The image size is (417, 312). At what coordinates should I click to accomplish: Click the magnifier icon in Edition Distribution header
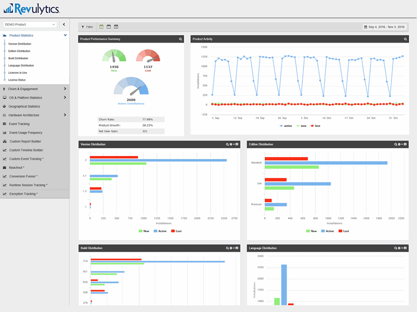click(x=396, y=145)
